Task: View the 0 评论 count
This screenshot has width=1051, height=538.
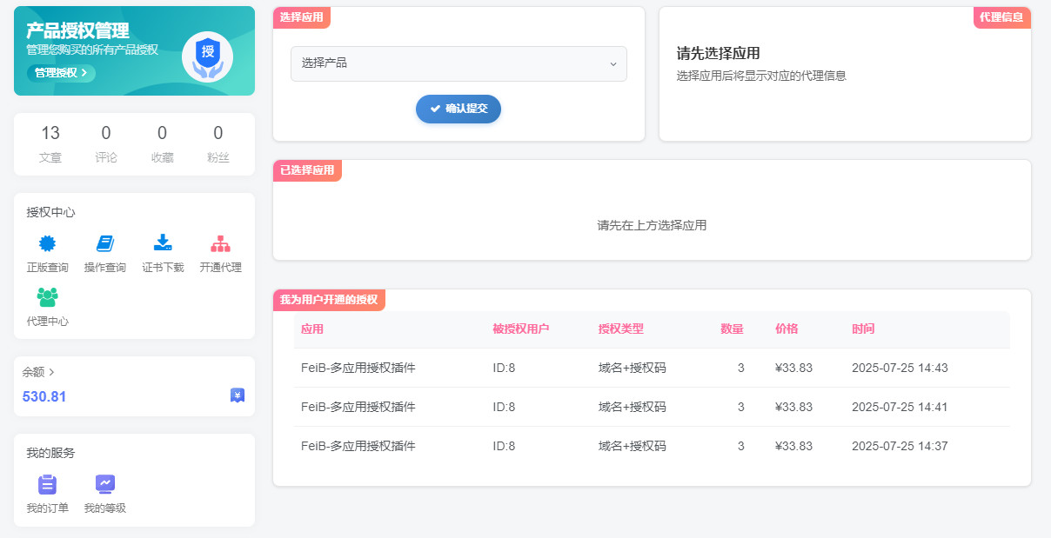Action: (106, 144)
